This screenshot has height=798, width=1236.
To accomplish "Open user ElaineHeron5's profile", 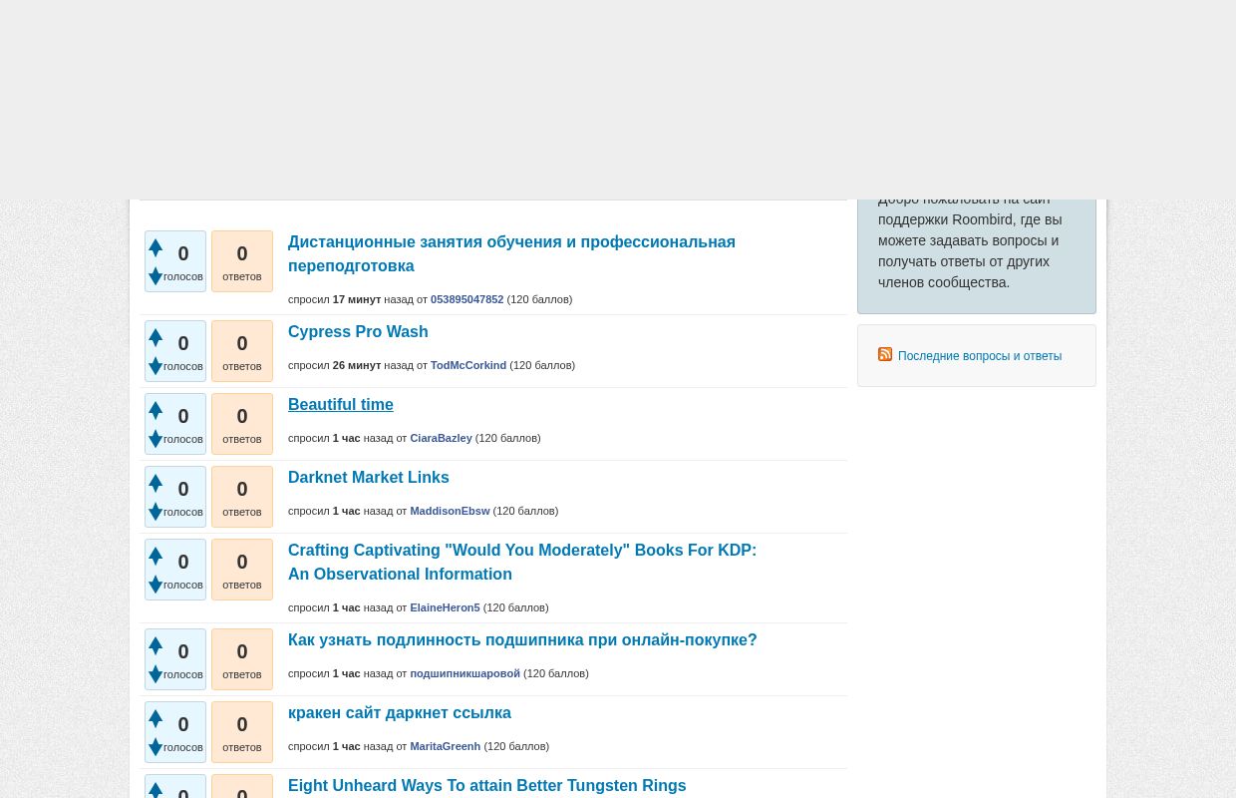I will [x=445, y=607].
